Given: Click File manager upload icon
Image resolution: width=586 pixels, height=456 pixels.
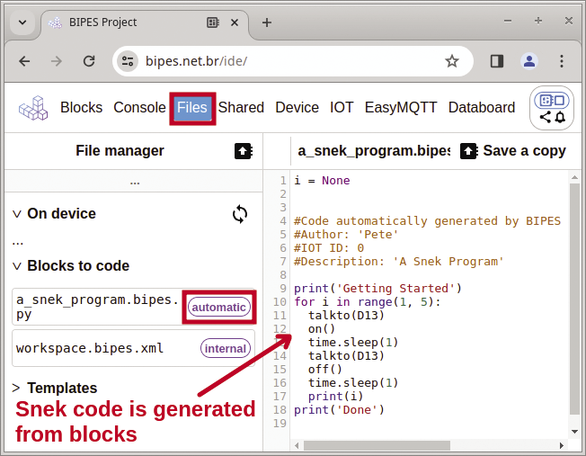Looking at the screenshot, I should tap(244, 151).
